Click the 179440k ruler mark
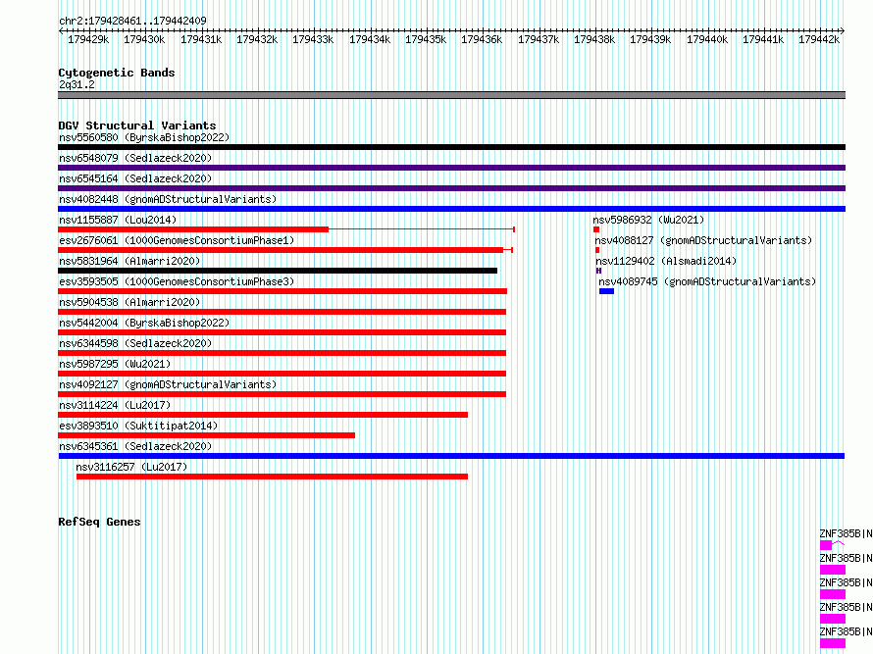Image resolution: width=873 pixels, height=654 pixels. pyautogui.click(x=707, y=39)
